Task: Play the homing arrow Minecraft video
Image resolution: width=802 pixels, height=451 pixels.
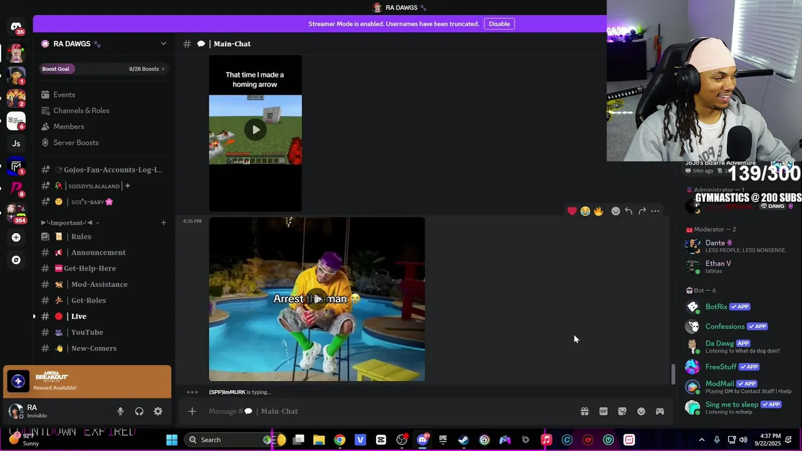Action: pyautogui.click(x=256, y=130)
